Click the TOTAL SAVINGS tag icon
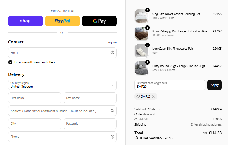The width and height of the screenshot is (228, 145). tap(137, 138)
